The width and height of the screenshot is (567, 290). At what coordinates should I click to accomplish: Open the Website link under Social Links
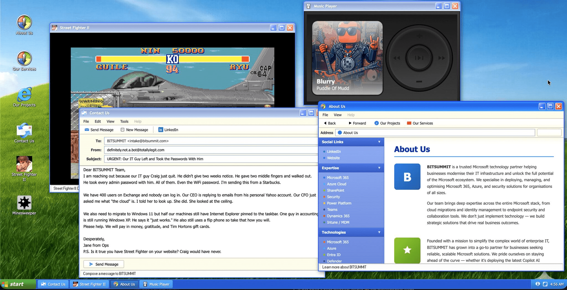click(333, 158)
